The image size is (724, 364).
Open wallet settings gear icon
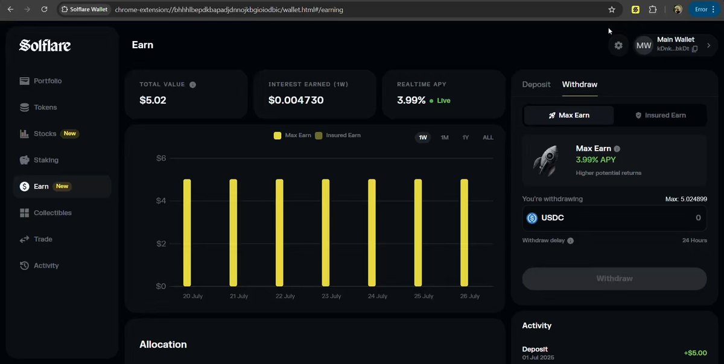(618, 45)
